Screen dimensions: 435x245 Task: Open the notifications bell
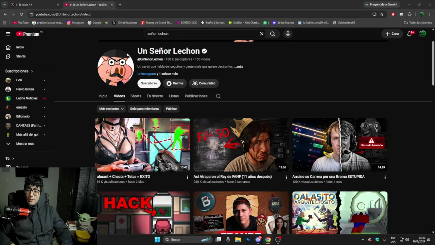click(410, 34)
